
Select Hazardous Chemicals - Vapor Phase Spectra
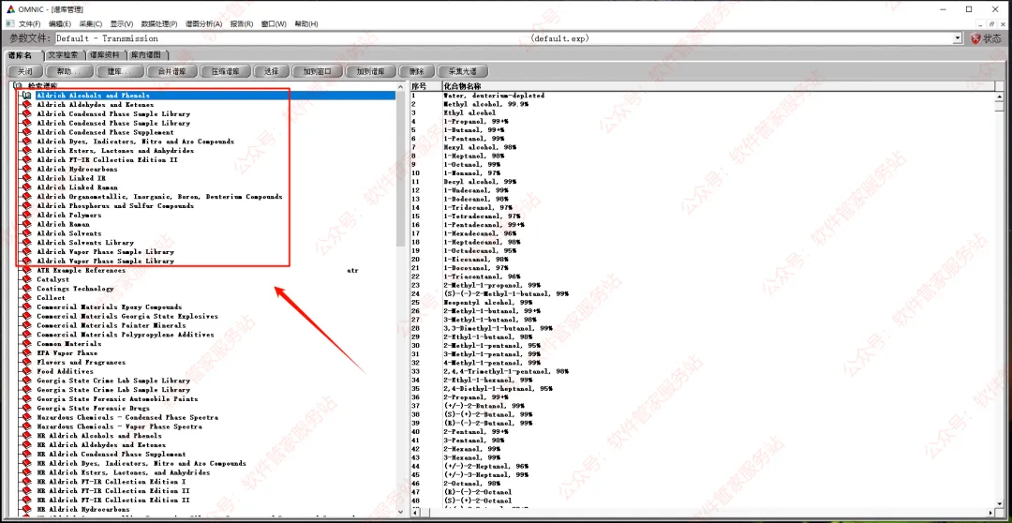pos(119,426)
